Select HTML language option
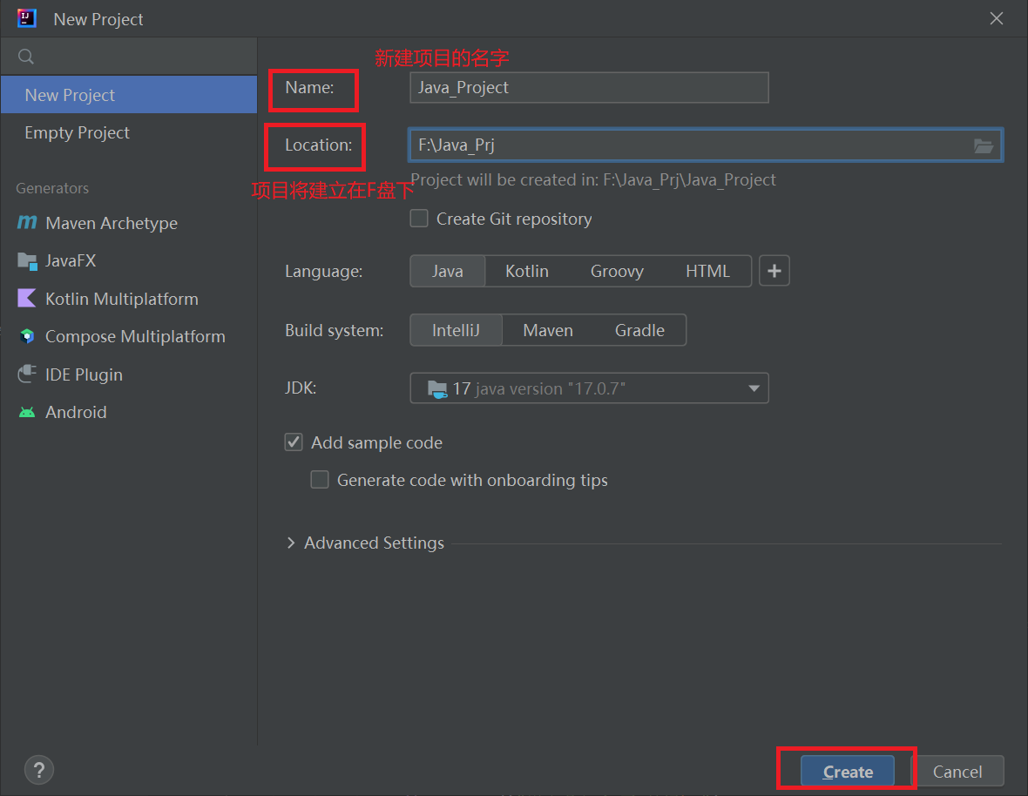 [708, 271]
